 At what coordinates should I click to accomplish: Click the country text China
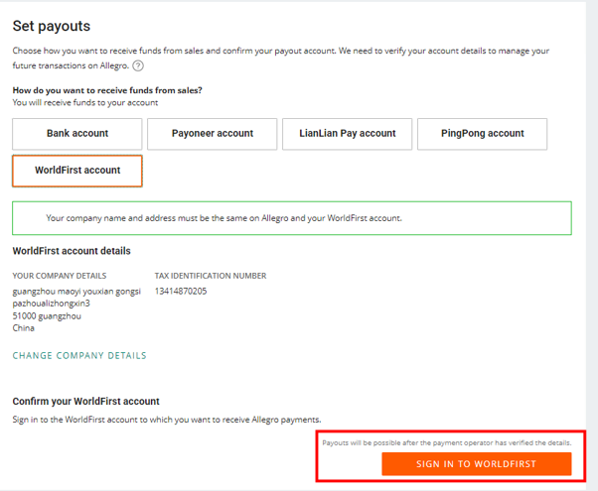[x=24, y=328]
